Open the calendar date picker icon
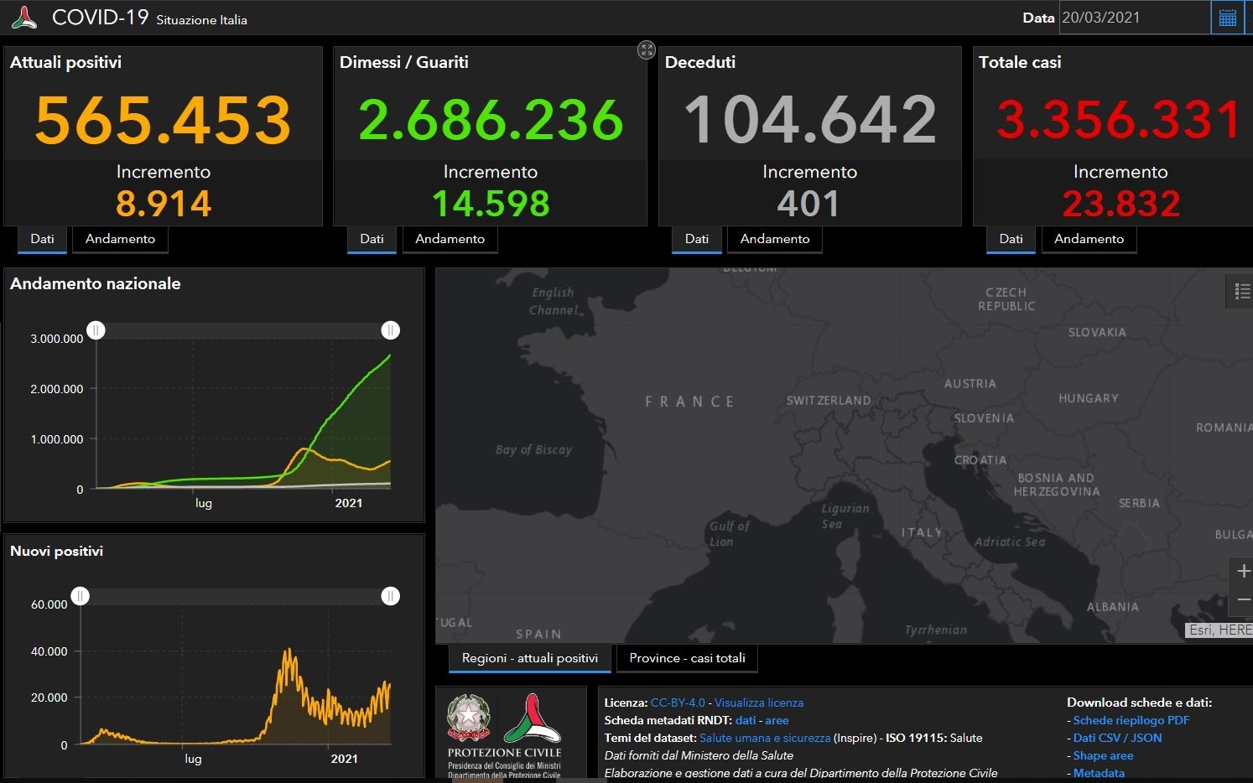 tap(1228, 18)
